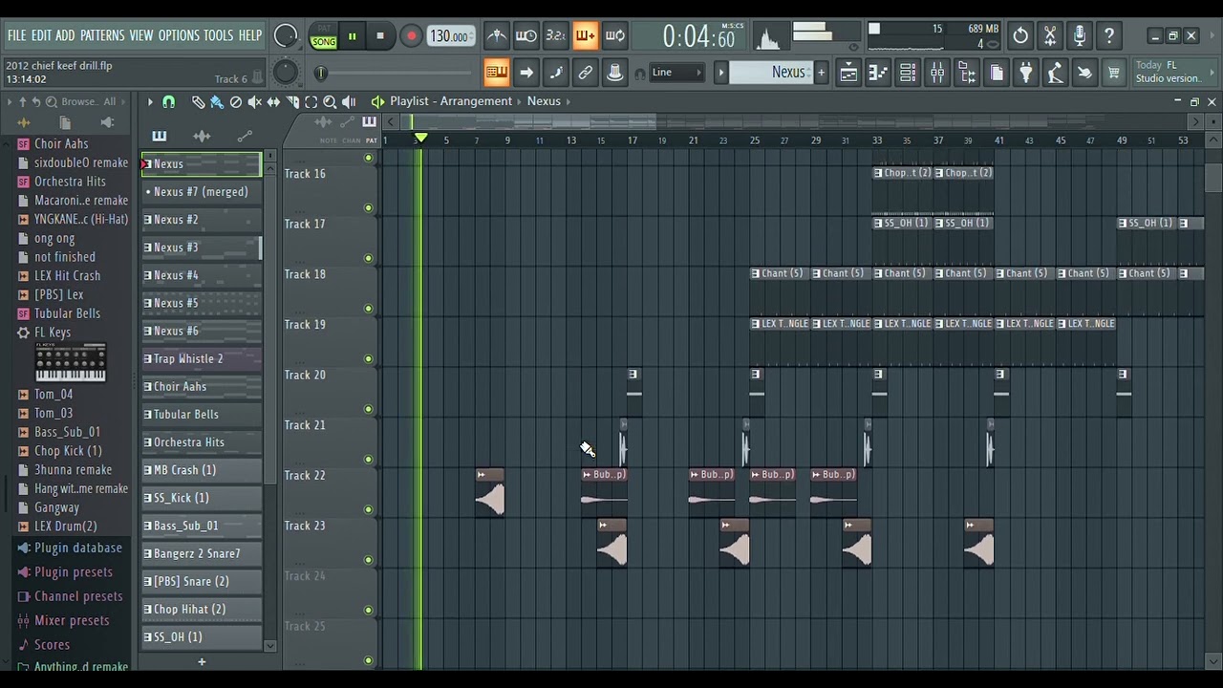Select Trap Whistle 2 in the picker

pos(202,359)
